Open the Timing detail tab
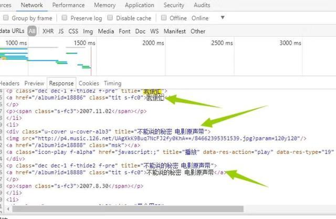 (x=113, y=83)
